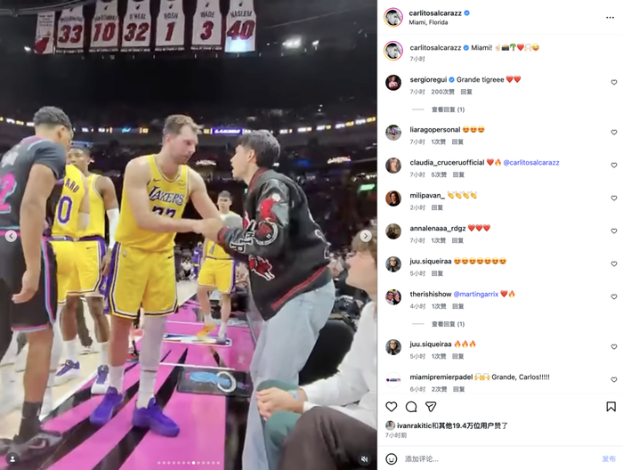Open @martingarrix mention link
This screenshot has height=470, width=623.
(x=475, y=294)
